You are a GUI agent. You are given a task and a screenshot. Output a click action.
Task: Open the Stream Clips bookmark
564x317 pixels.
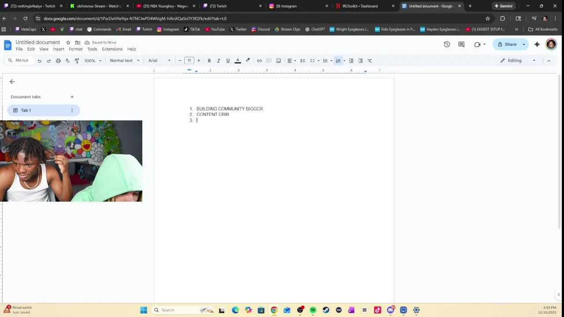tap(287, 29)
